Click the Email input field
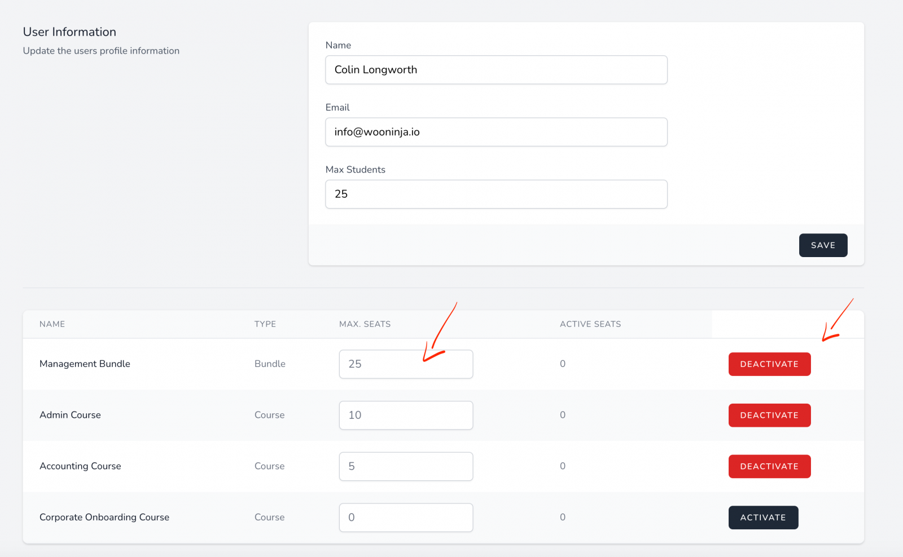Image resolution: width=903 pixels, height=557 pixels. click(496, 132)
